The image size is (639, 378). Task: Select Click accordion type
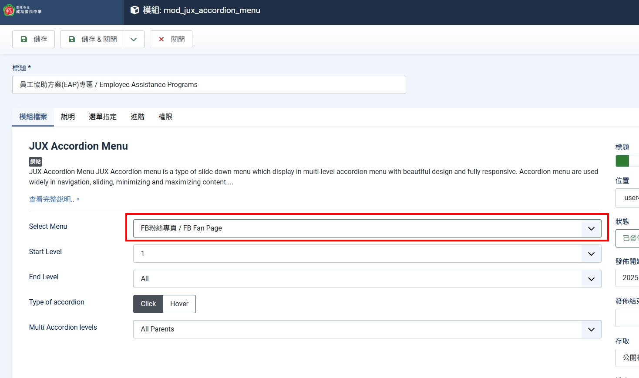[x=148, y=304]
